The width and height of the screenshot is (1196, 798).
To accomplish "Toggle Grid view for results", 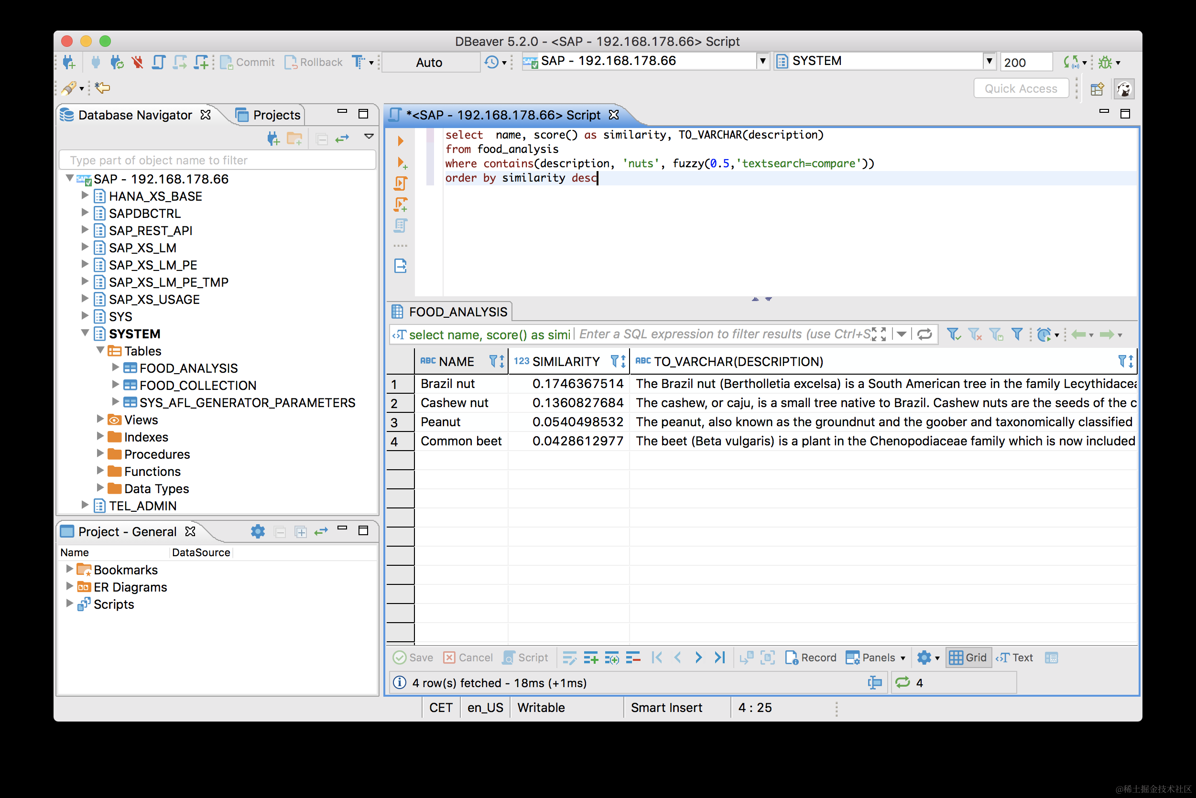I will [968, 658].
